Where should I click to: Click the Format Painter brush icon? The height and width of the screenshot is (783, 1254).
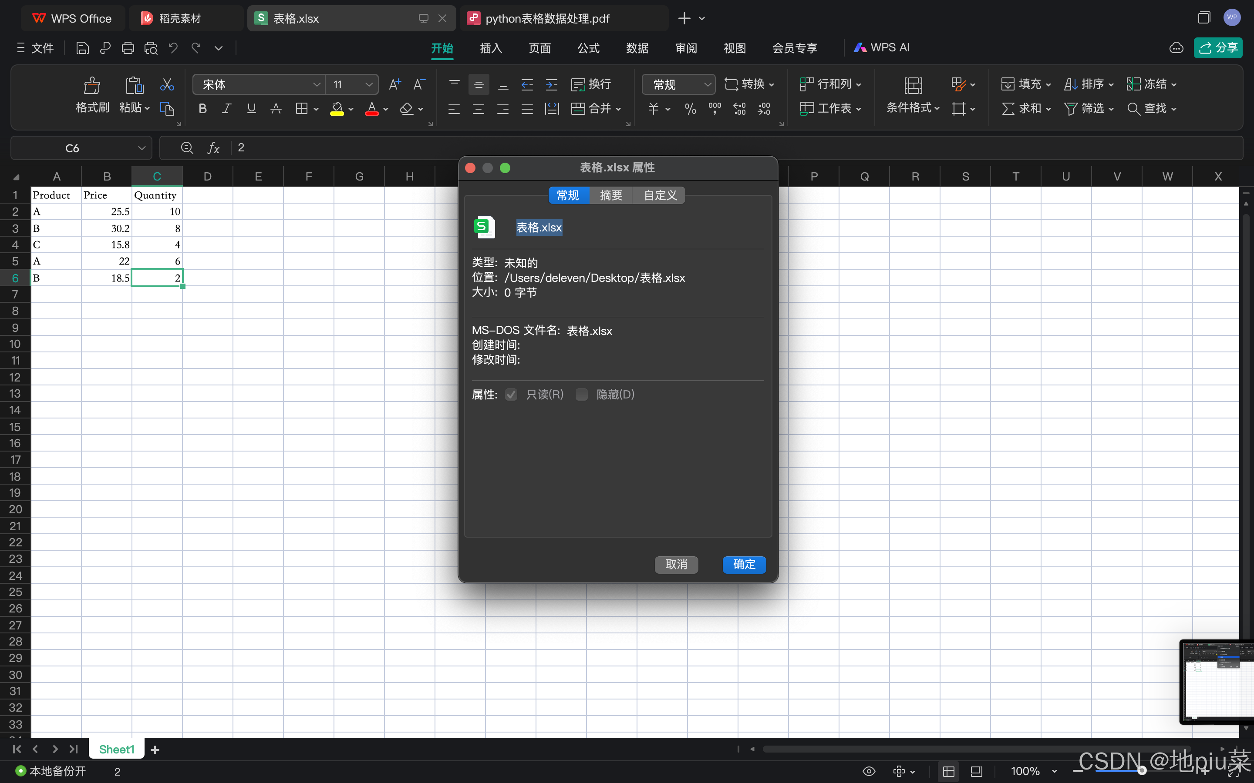tap(92, 85)
